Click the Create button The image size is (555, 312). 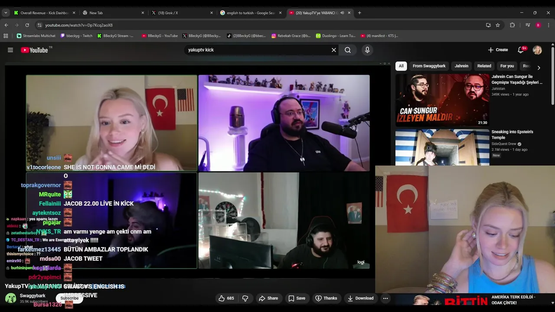tap(498, 50)
